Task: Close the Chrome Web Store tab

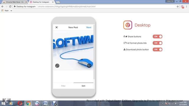Action: tap(26, 2)
